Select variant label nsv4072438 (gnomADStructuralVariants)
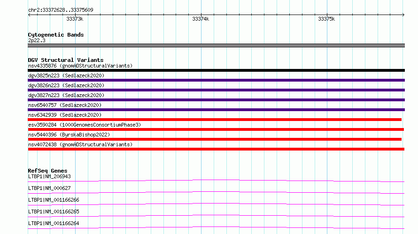This screenshot has width=418, height=234. [80, 144]
